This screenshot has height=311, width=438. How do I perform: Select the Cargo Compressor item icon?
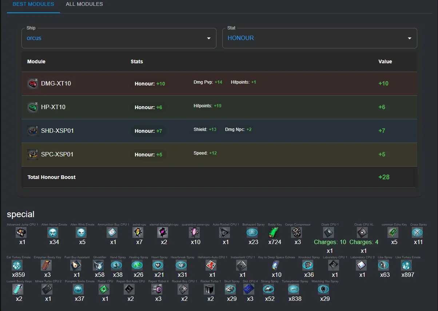297,233
